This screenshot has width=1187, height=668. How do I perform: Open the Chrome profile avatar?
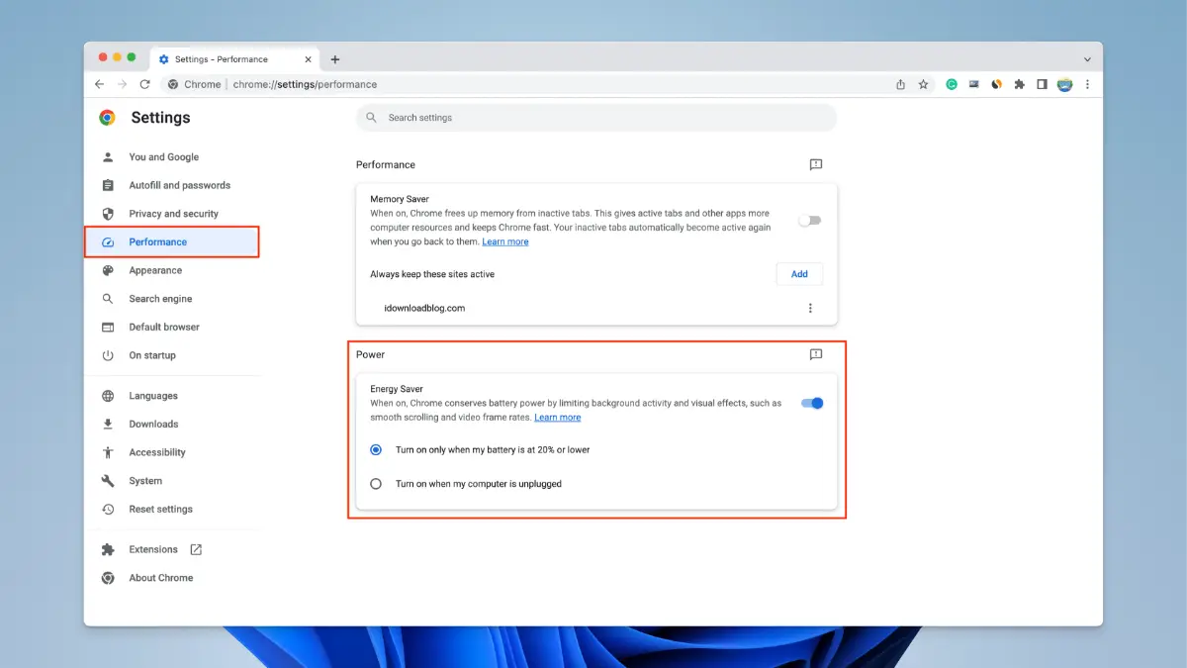(1064, 84)
